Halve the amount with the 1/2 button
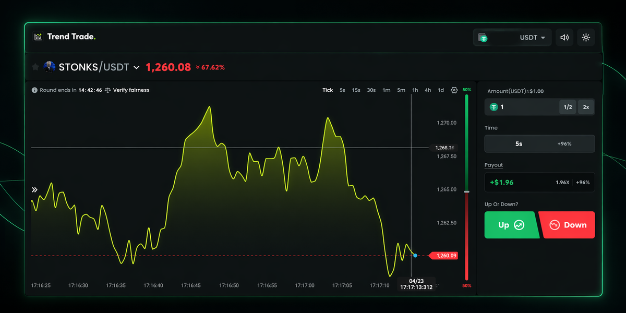The height and width of the screenshot is (313, 626). 568,107
